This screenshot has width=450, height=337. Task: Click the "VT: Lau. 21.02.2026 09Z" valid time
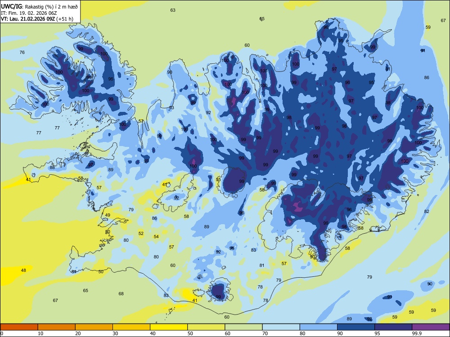pyautogui.click(x=28, y=19)
